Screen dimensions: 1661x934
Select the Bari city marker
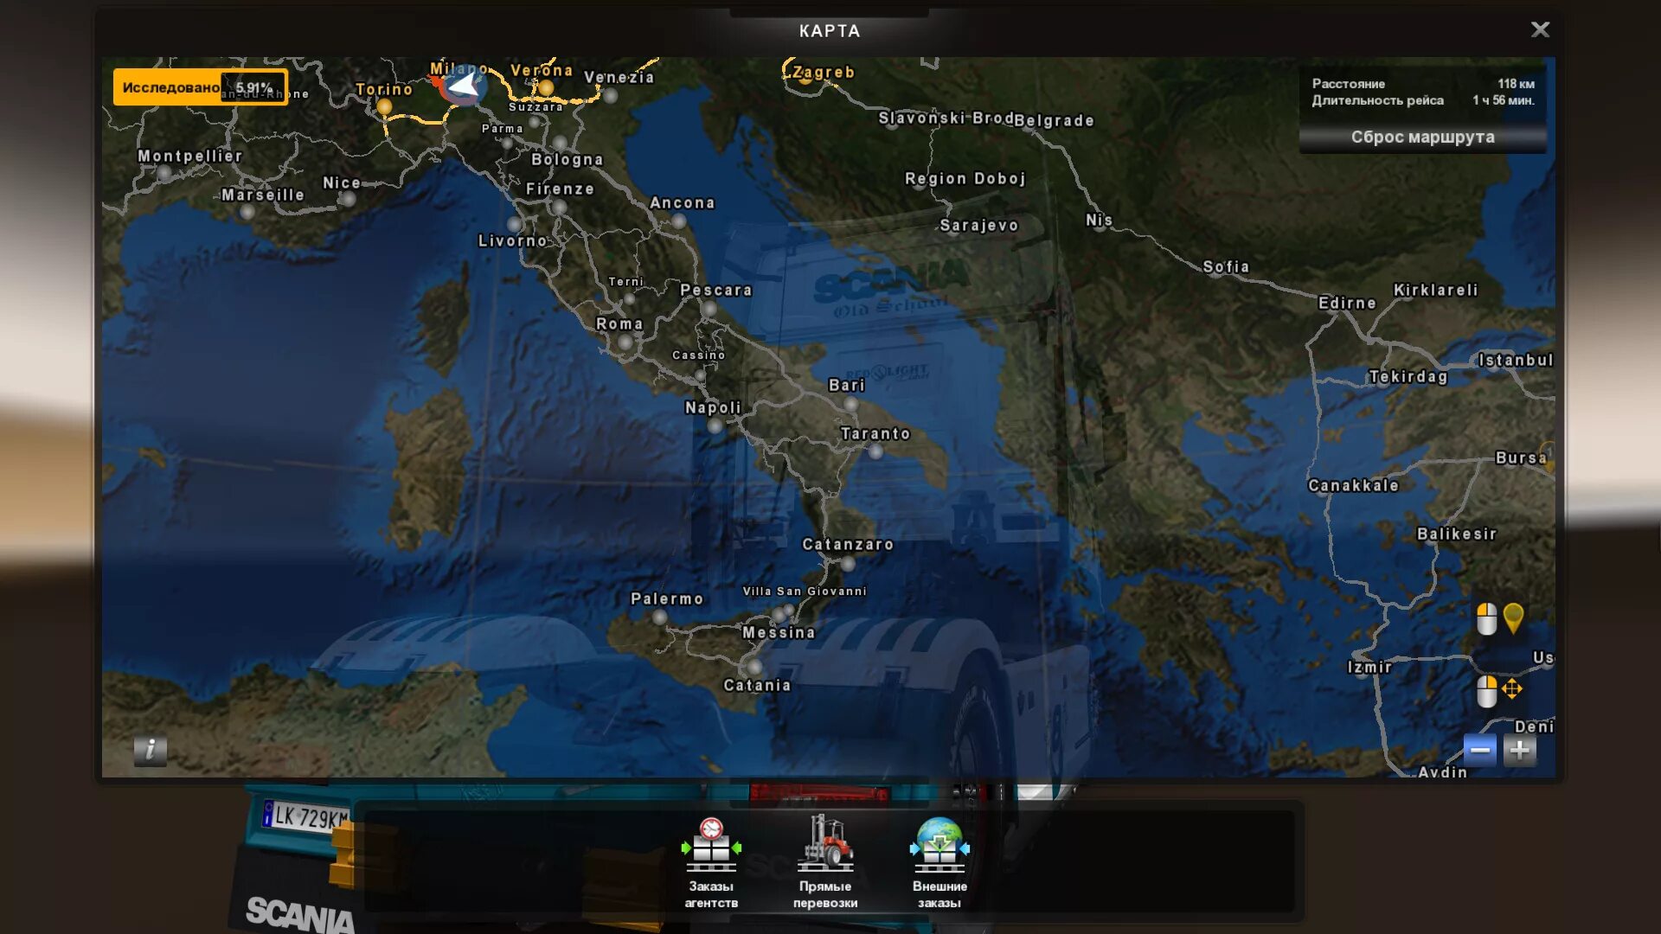[x=851, y=404]
